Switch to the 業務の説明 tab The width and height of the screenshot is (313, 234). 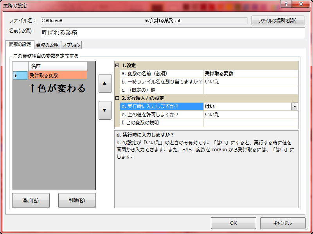pyautogui.click(x=47, y=45)
